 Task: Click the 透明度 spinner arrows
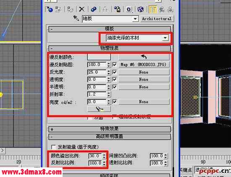coord(109,79)
